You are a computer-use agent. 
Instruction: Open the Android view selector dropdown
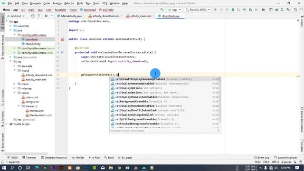pyautogui.click(x=16, y=16)
